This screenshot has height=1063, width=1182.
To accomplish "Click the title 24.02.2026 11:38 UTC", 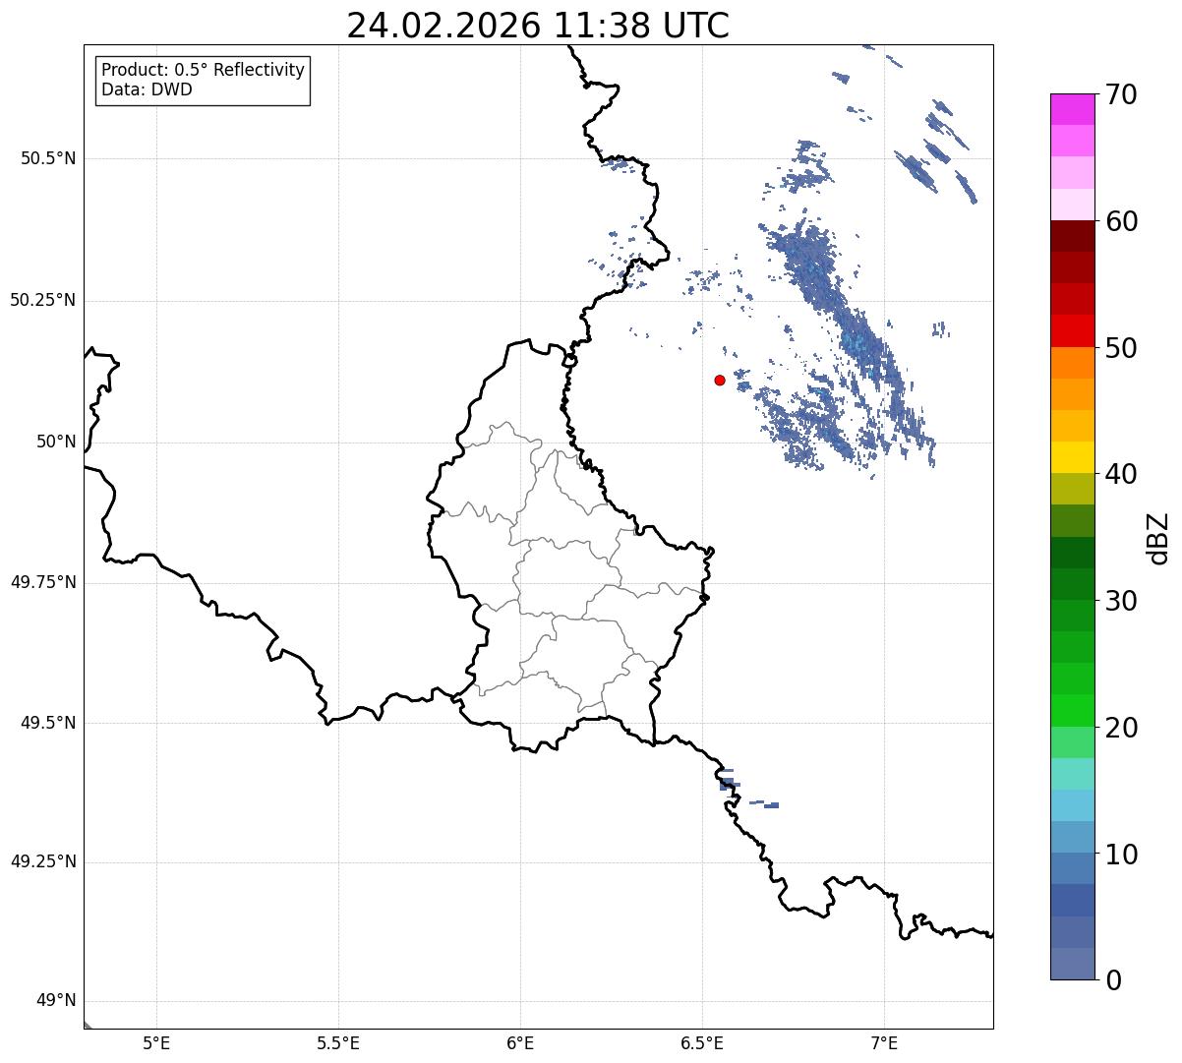I will pyautogui.click(x=538, y=26).
